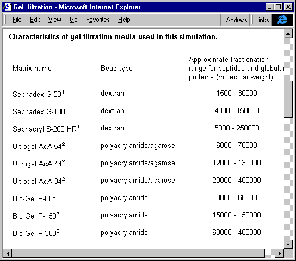Click the '20000 - 400000' range value
Screen dimensions: 296x261
click(x=237, y=180)
